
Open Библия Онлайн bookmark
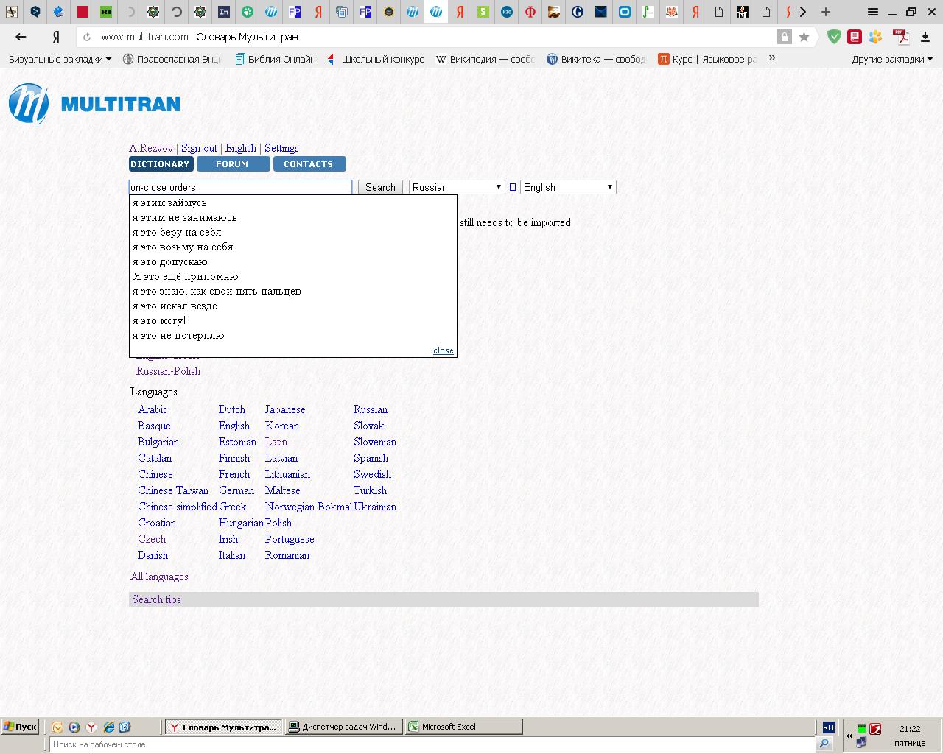coord(276,59)
